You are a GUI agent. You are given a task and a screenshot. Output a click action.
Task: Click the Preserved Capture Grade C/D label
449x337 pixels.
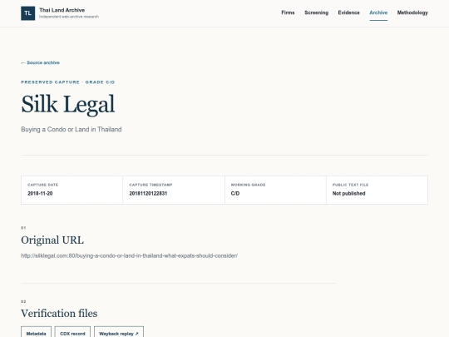[x=68, y=82]
